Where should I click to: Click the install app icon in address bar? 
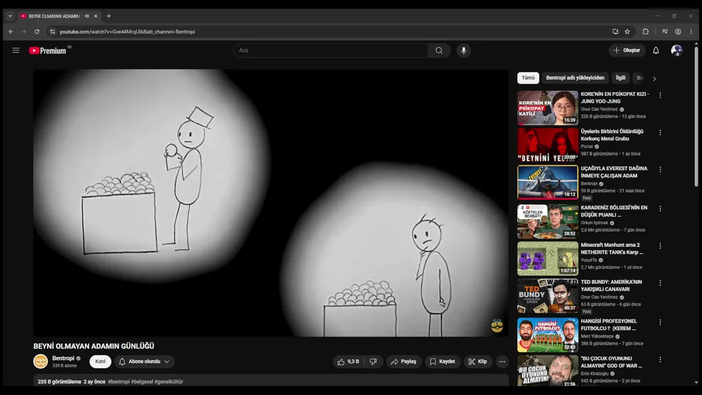pos(615,32)
